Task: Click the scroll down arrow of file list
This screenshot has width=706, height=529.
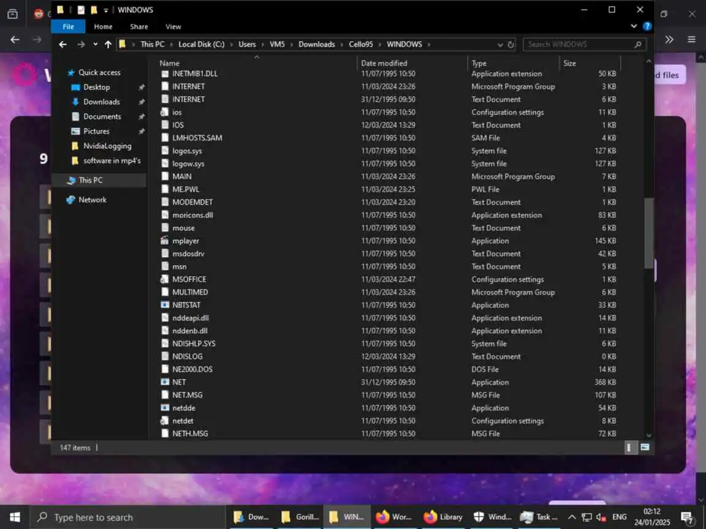Action: click(648, 435)
